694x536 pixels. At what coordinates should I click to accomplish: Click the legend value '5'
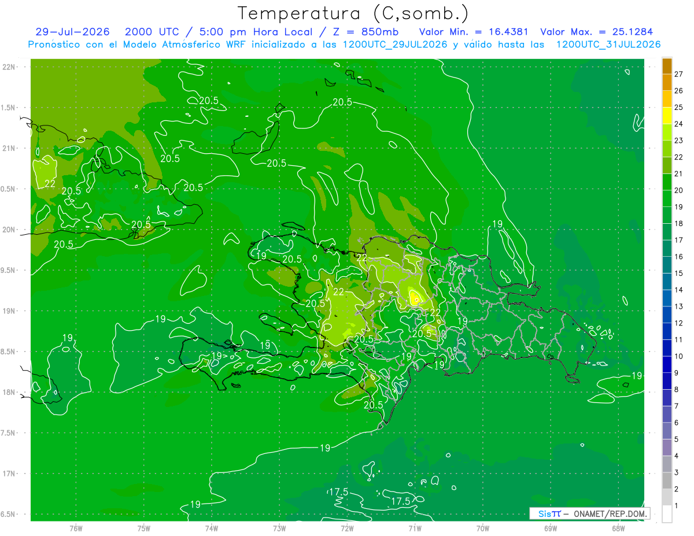coord(677,439)
